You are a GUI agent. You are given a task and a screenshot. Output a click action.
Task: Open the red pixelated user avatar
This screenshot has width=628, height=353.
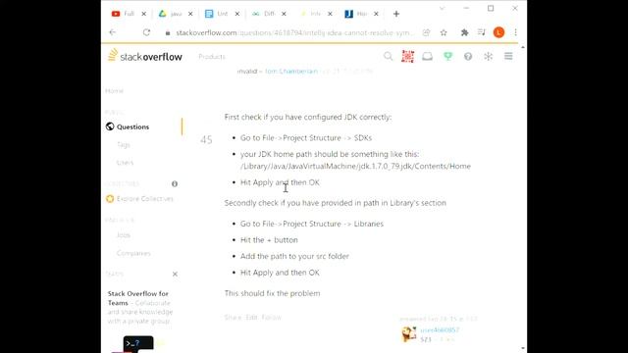pyautogui.click(x=408, y=57)
